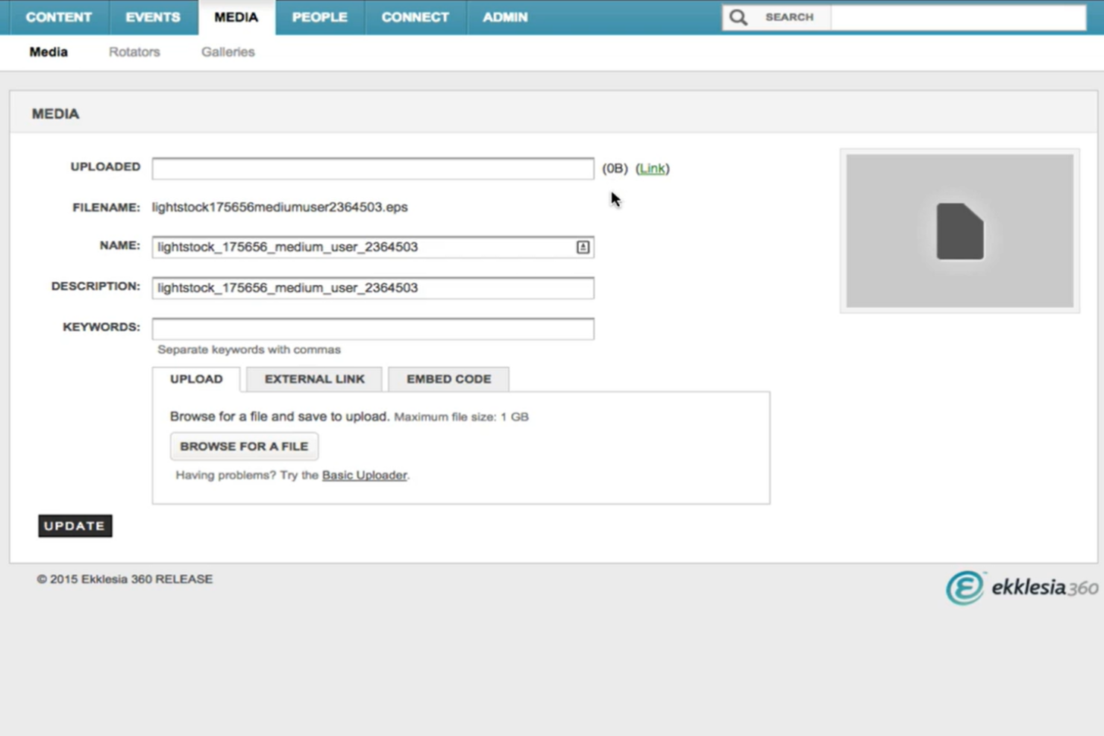Open the People menu

[x=319, y=17]
